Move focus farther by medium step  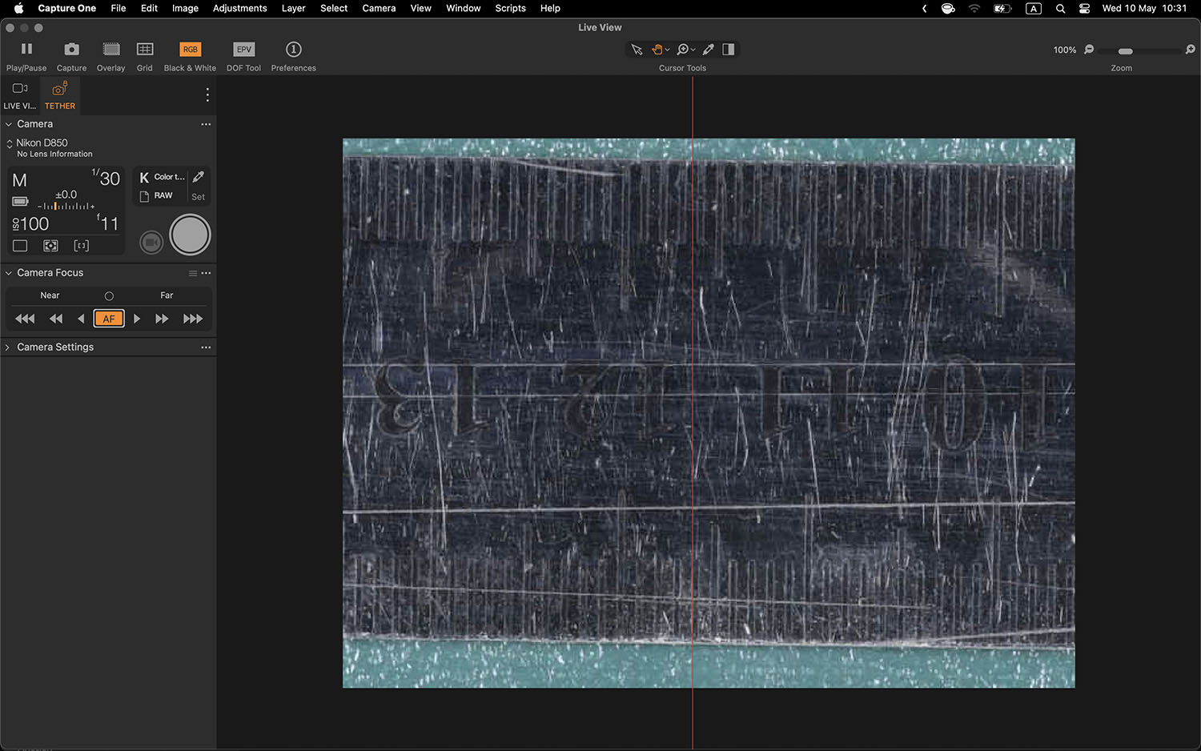click(x=162, y=319)
